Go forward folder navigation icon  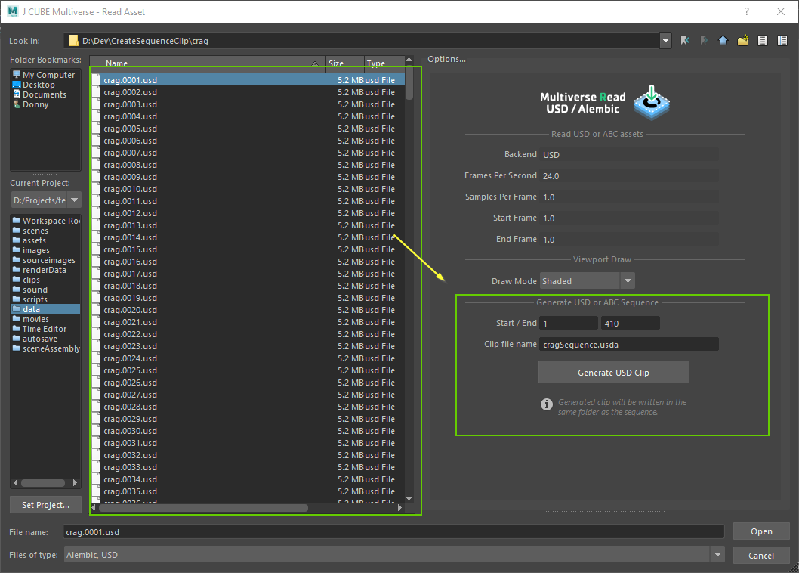click(x=704, y=40)
